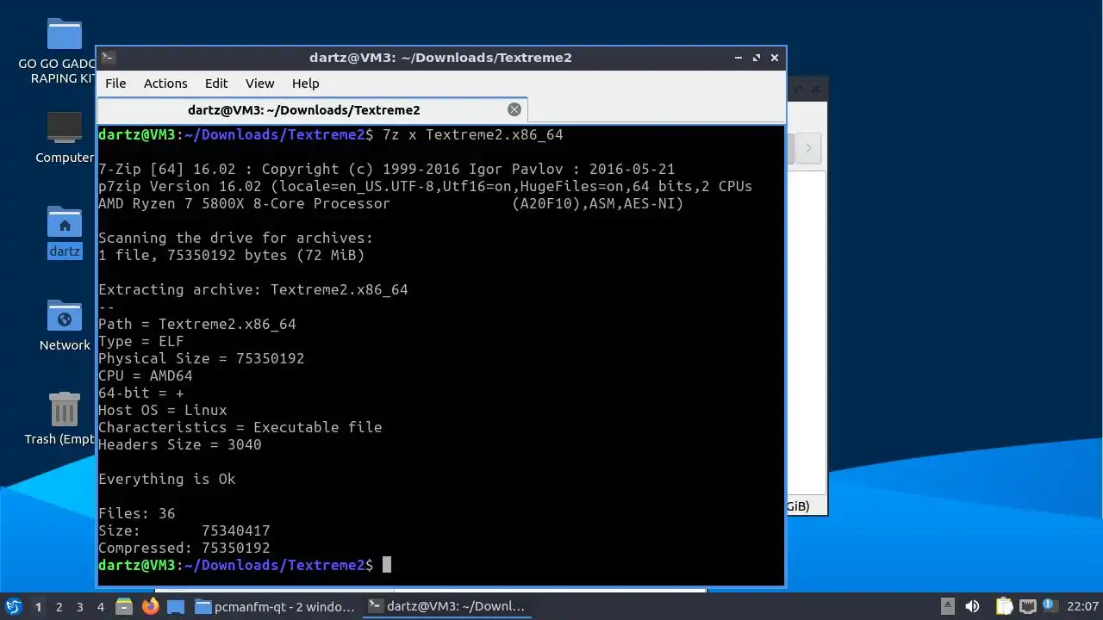Click forward arrow in file manager window behind
The image size is (1103, 620).
tap(808, 148)
